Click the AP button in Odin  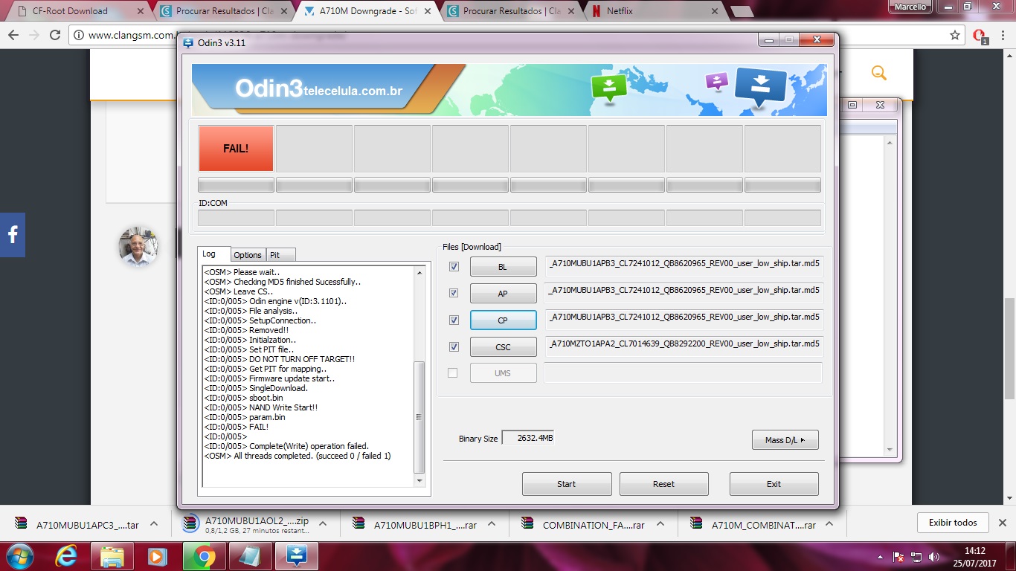tap(503, 293)
